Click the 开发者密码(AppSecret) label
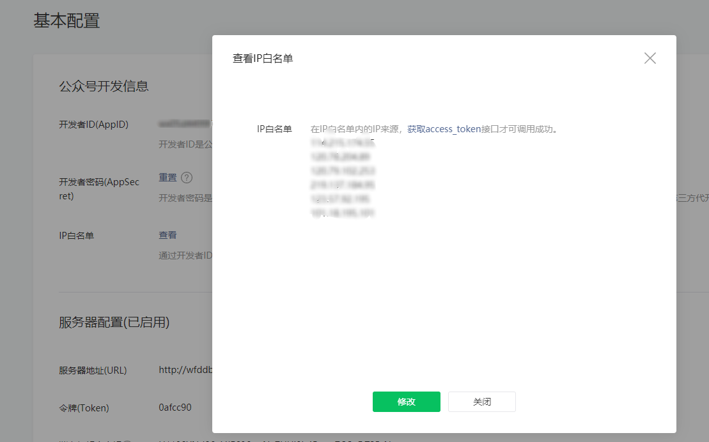Image resolution: width=709 pixels, height=442 pixels. pos(99,189)
